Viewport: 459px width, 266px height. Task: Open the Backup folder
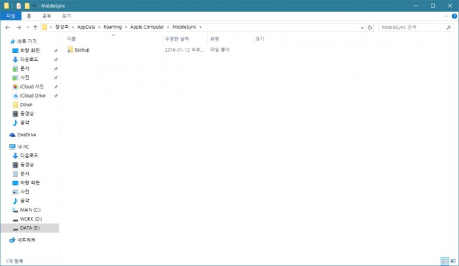(81, 50)
